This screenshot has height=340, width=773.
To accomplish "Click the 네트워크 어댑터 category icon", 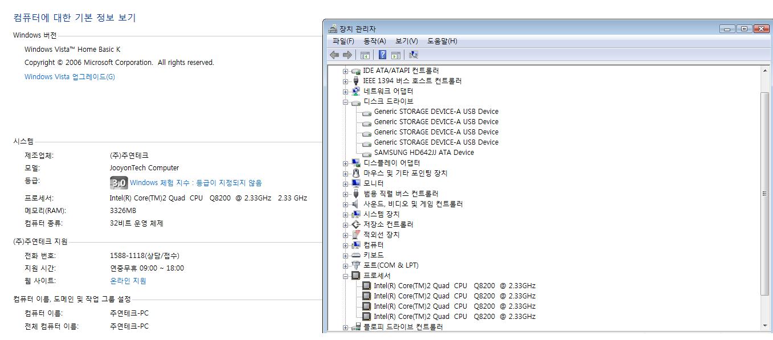I will point(356,91).
